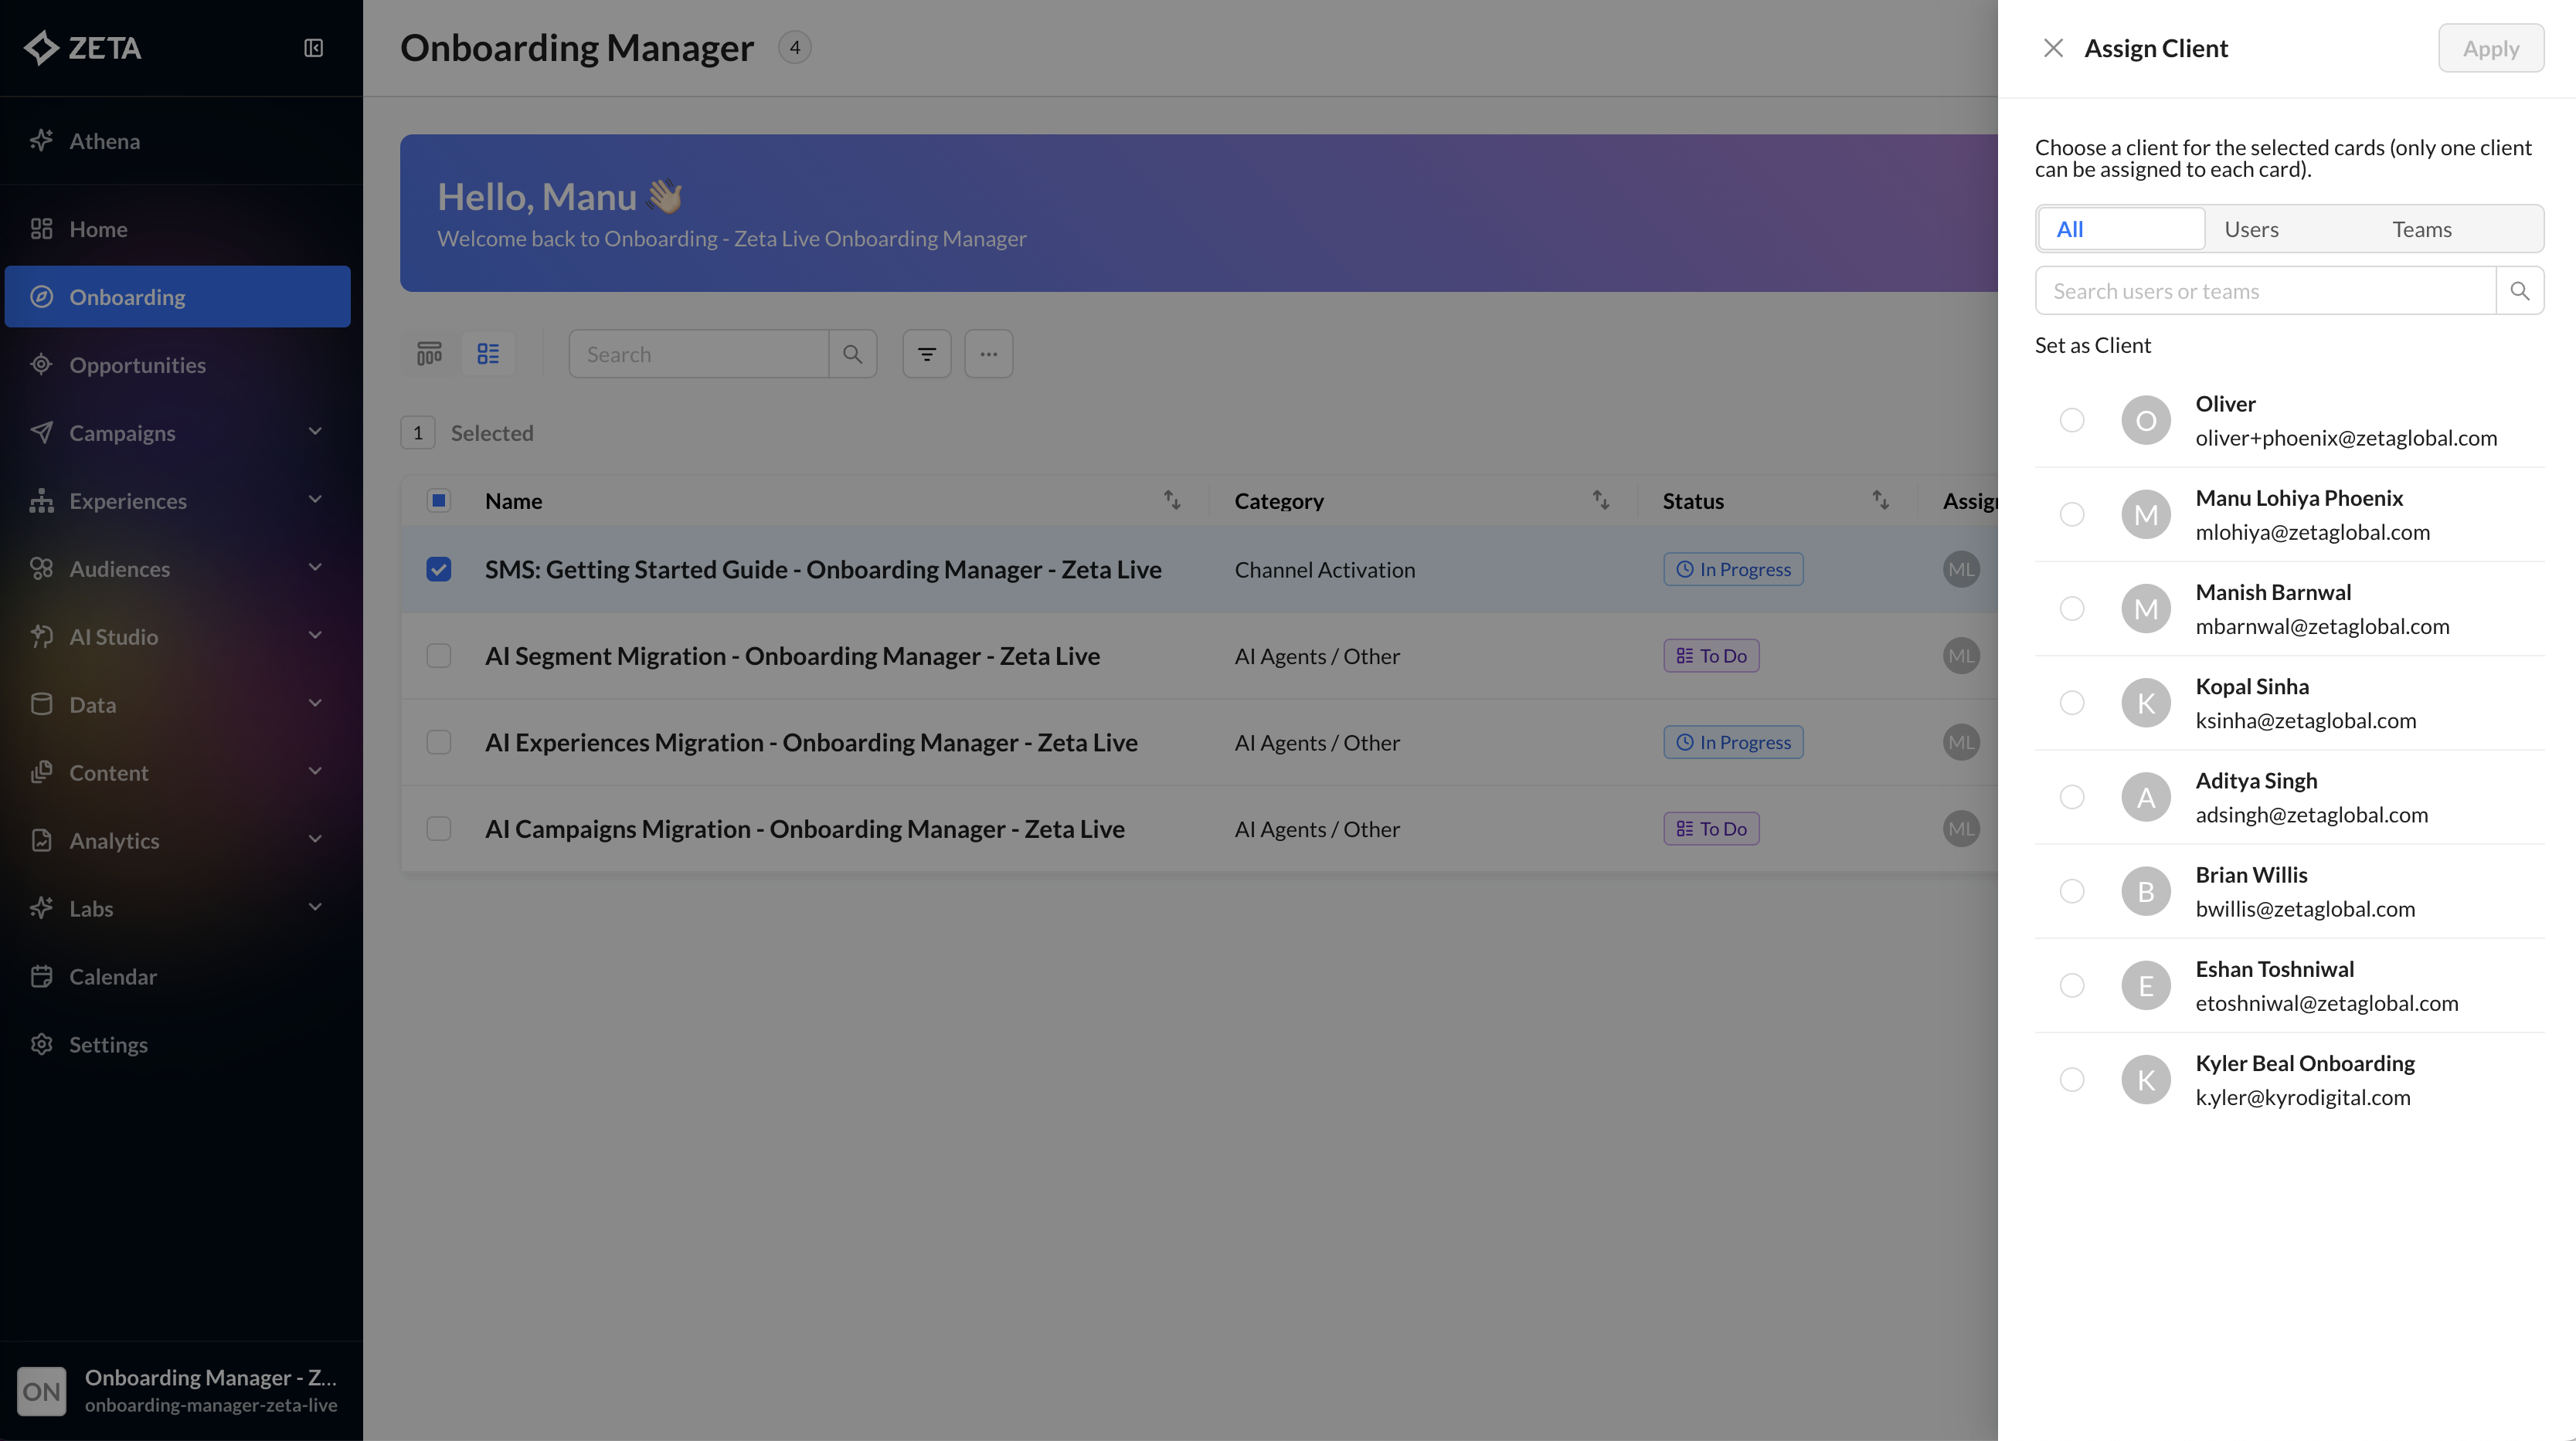Click the user search magnifier icon
2576x1441 pixels.
coord(2519,291)
